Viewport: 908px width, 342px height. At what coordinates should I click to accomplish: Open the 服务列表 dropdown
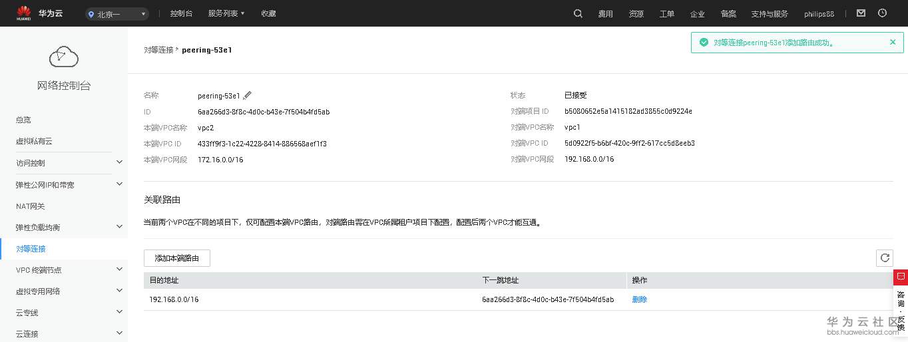pyautogui.click(x=226, y=13)
